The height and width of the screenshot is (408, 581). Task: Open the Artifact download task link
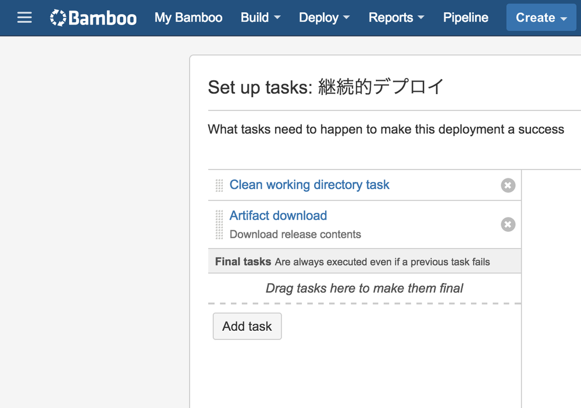point(278,215)
